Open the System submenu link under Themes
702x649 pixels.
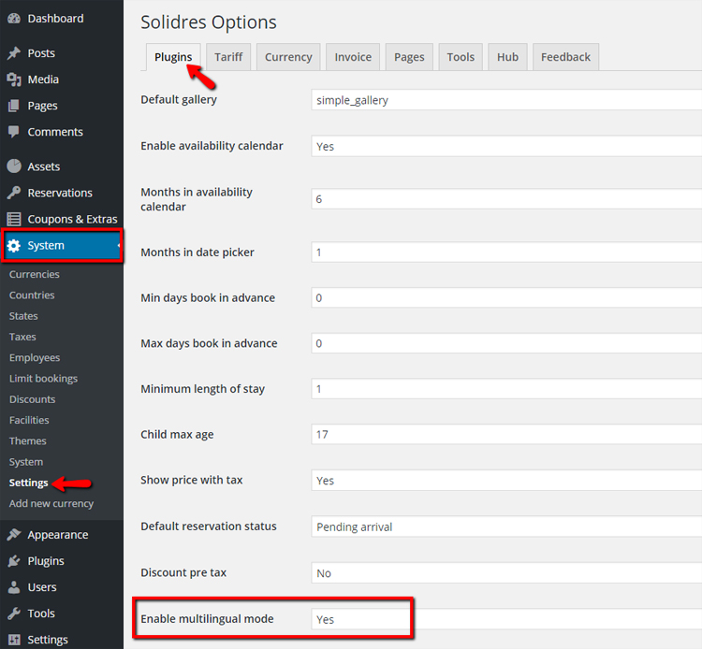coord(26,462)
